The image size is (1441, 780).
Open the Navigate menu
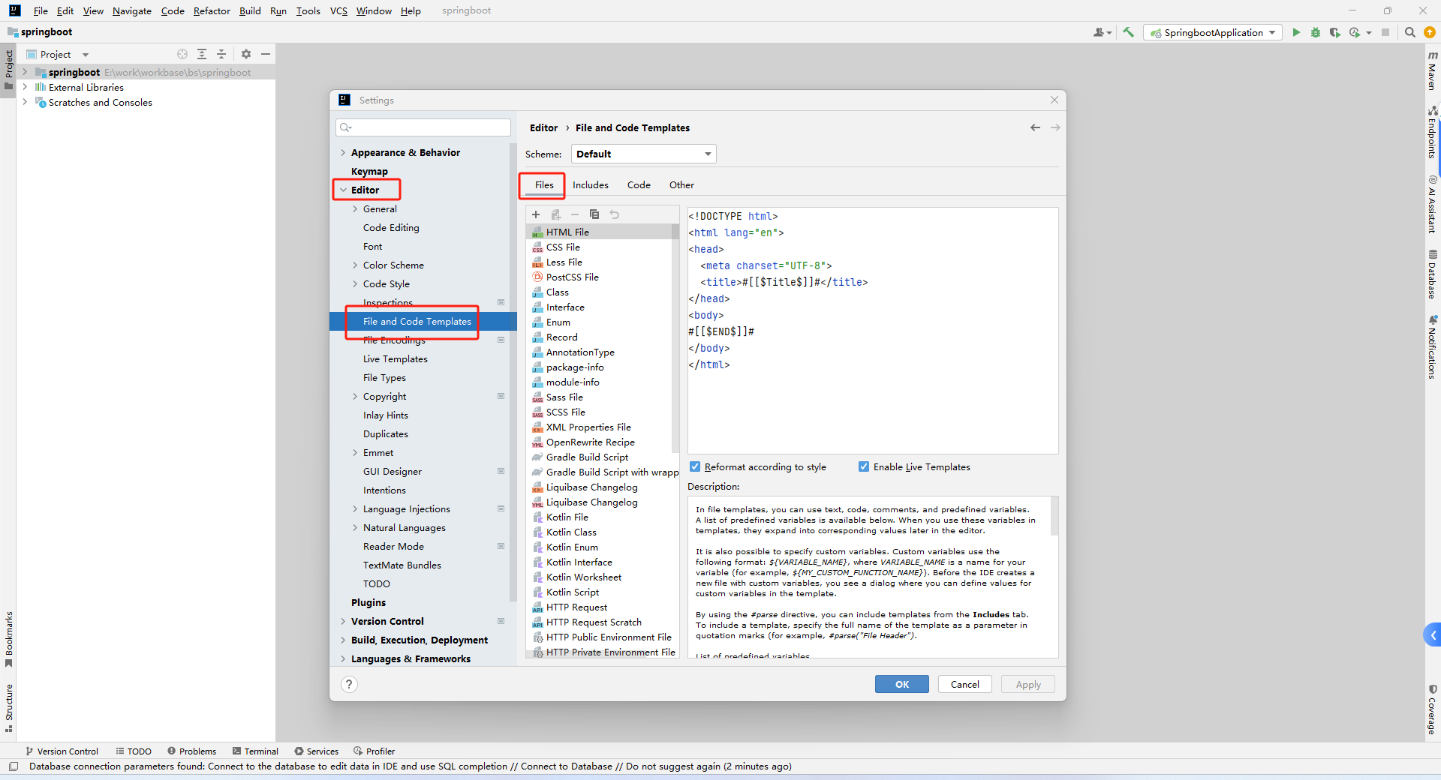(x=132, y=10)
